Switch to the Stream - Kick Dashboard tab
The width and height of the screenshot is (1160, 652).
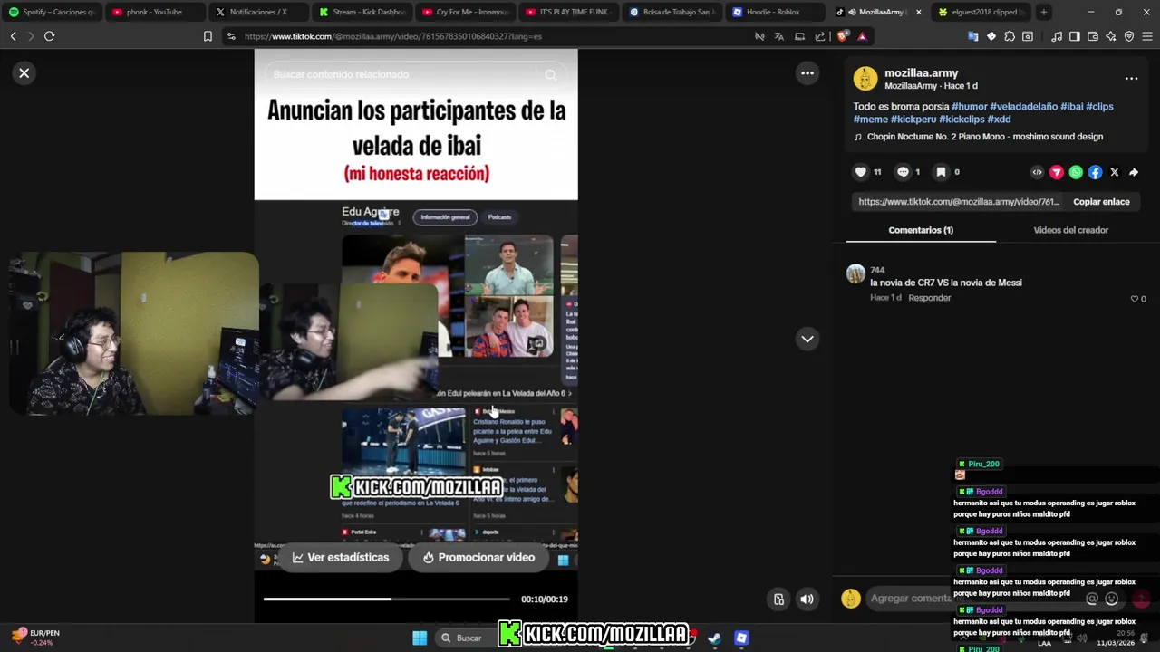pos(362,12)
